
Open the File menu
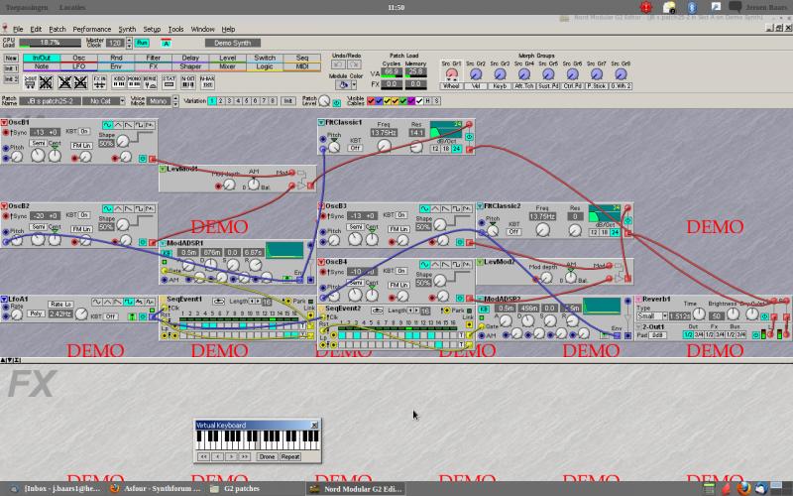tap(18, 30)
